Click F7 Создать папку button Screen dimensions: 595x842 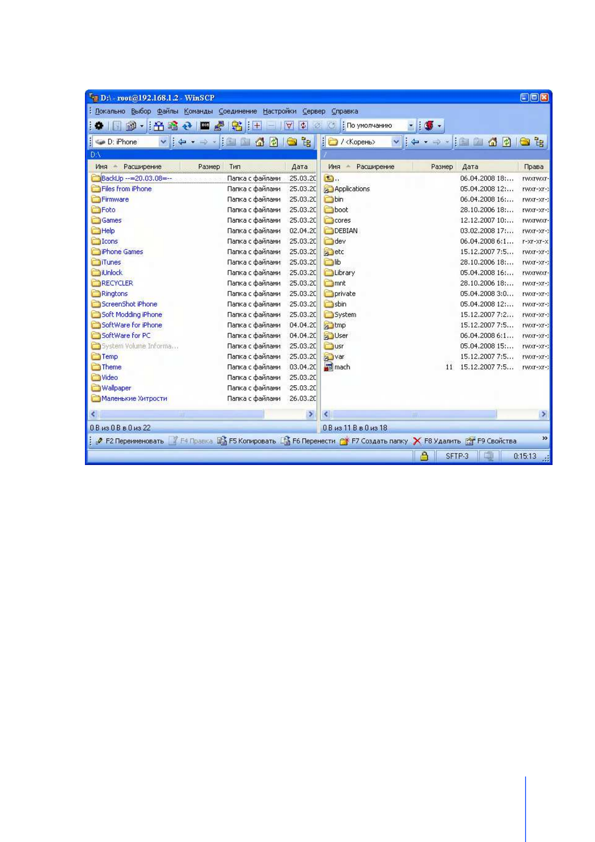coord(374,441)
